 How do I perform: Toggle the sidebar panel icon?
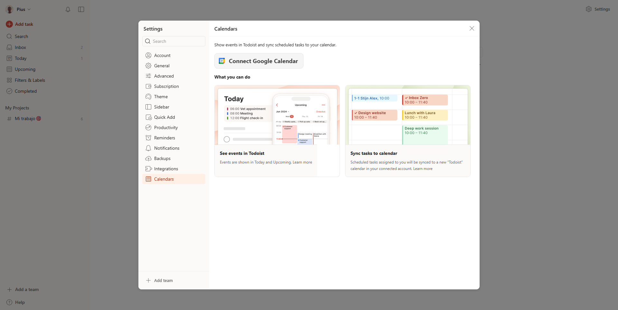[81, 10]
